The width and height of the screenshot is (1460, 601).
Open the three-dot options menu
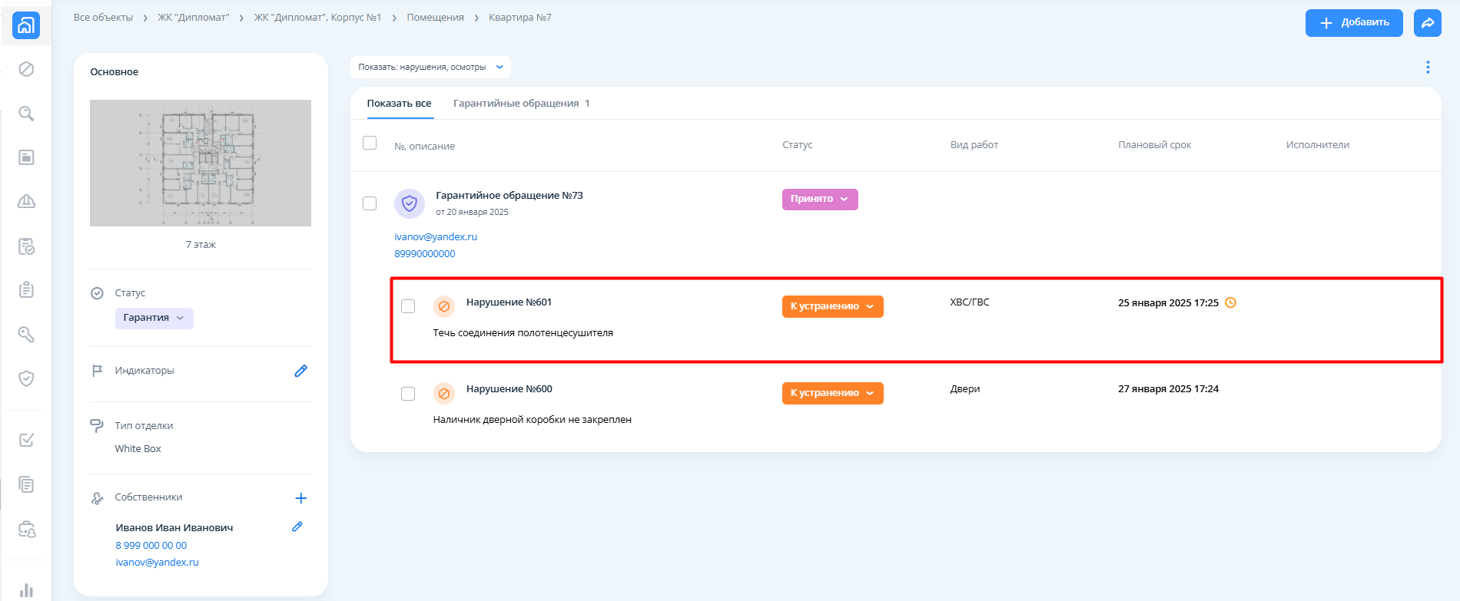click(x=1428, y=68)
